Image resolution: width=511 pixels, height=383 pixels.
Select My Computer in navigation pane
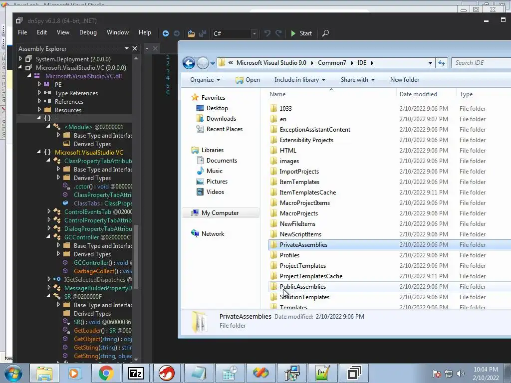coord(220,212)
